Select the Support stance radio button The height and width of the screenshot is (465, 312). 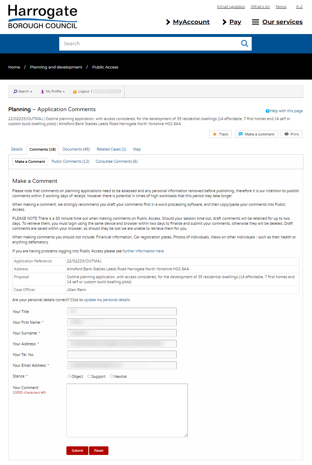coord(89,376)
